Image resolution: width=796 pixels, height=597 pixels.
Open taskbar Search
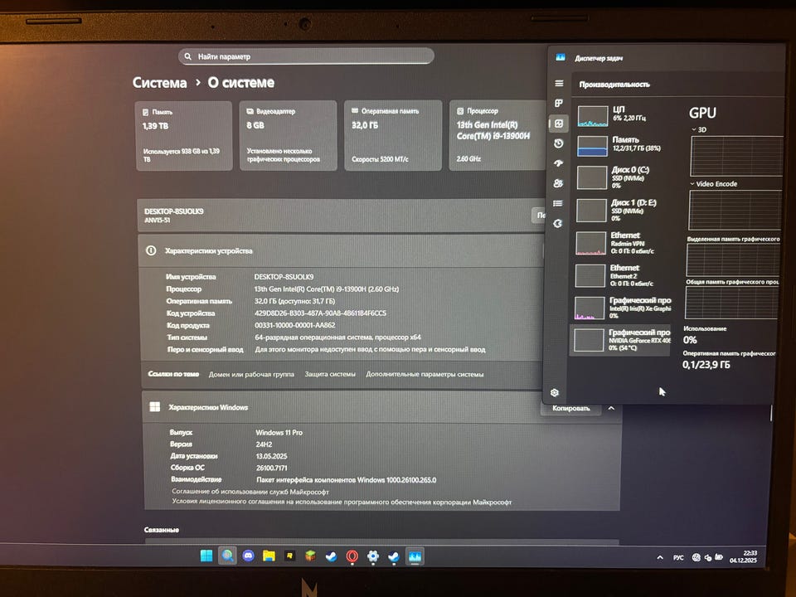click(227, 556)
